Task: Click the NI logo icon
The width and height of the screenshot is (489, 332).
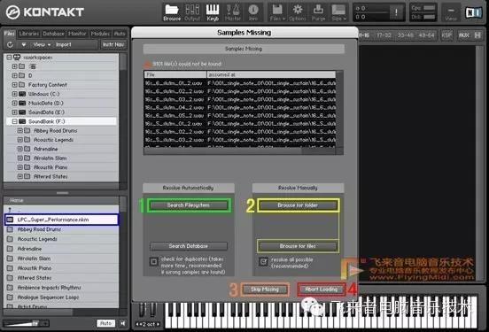Action: pos(473,12)
